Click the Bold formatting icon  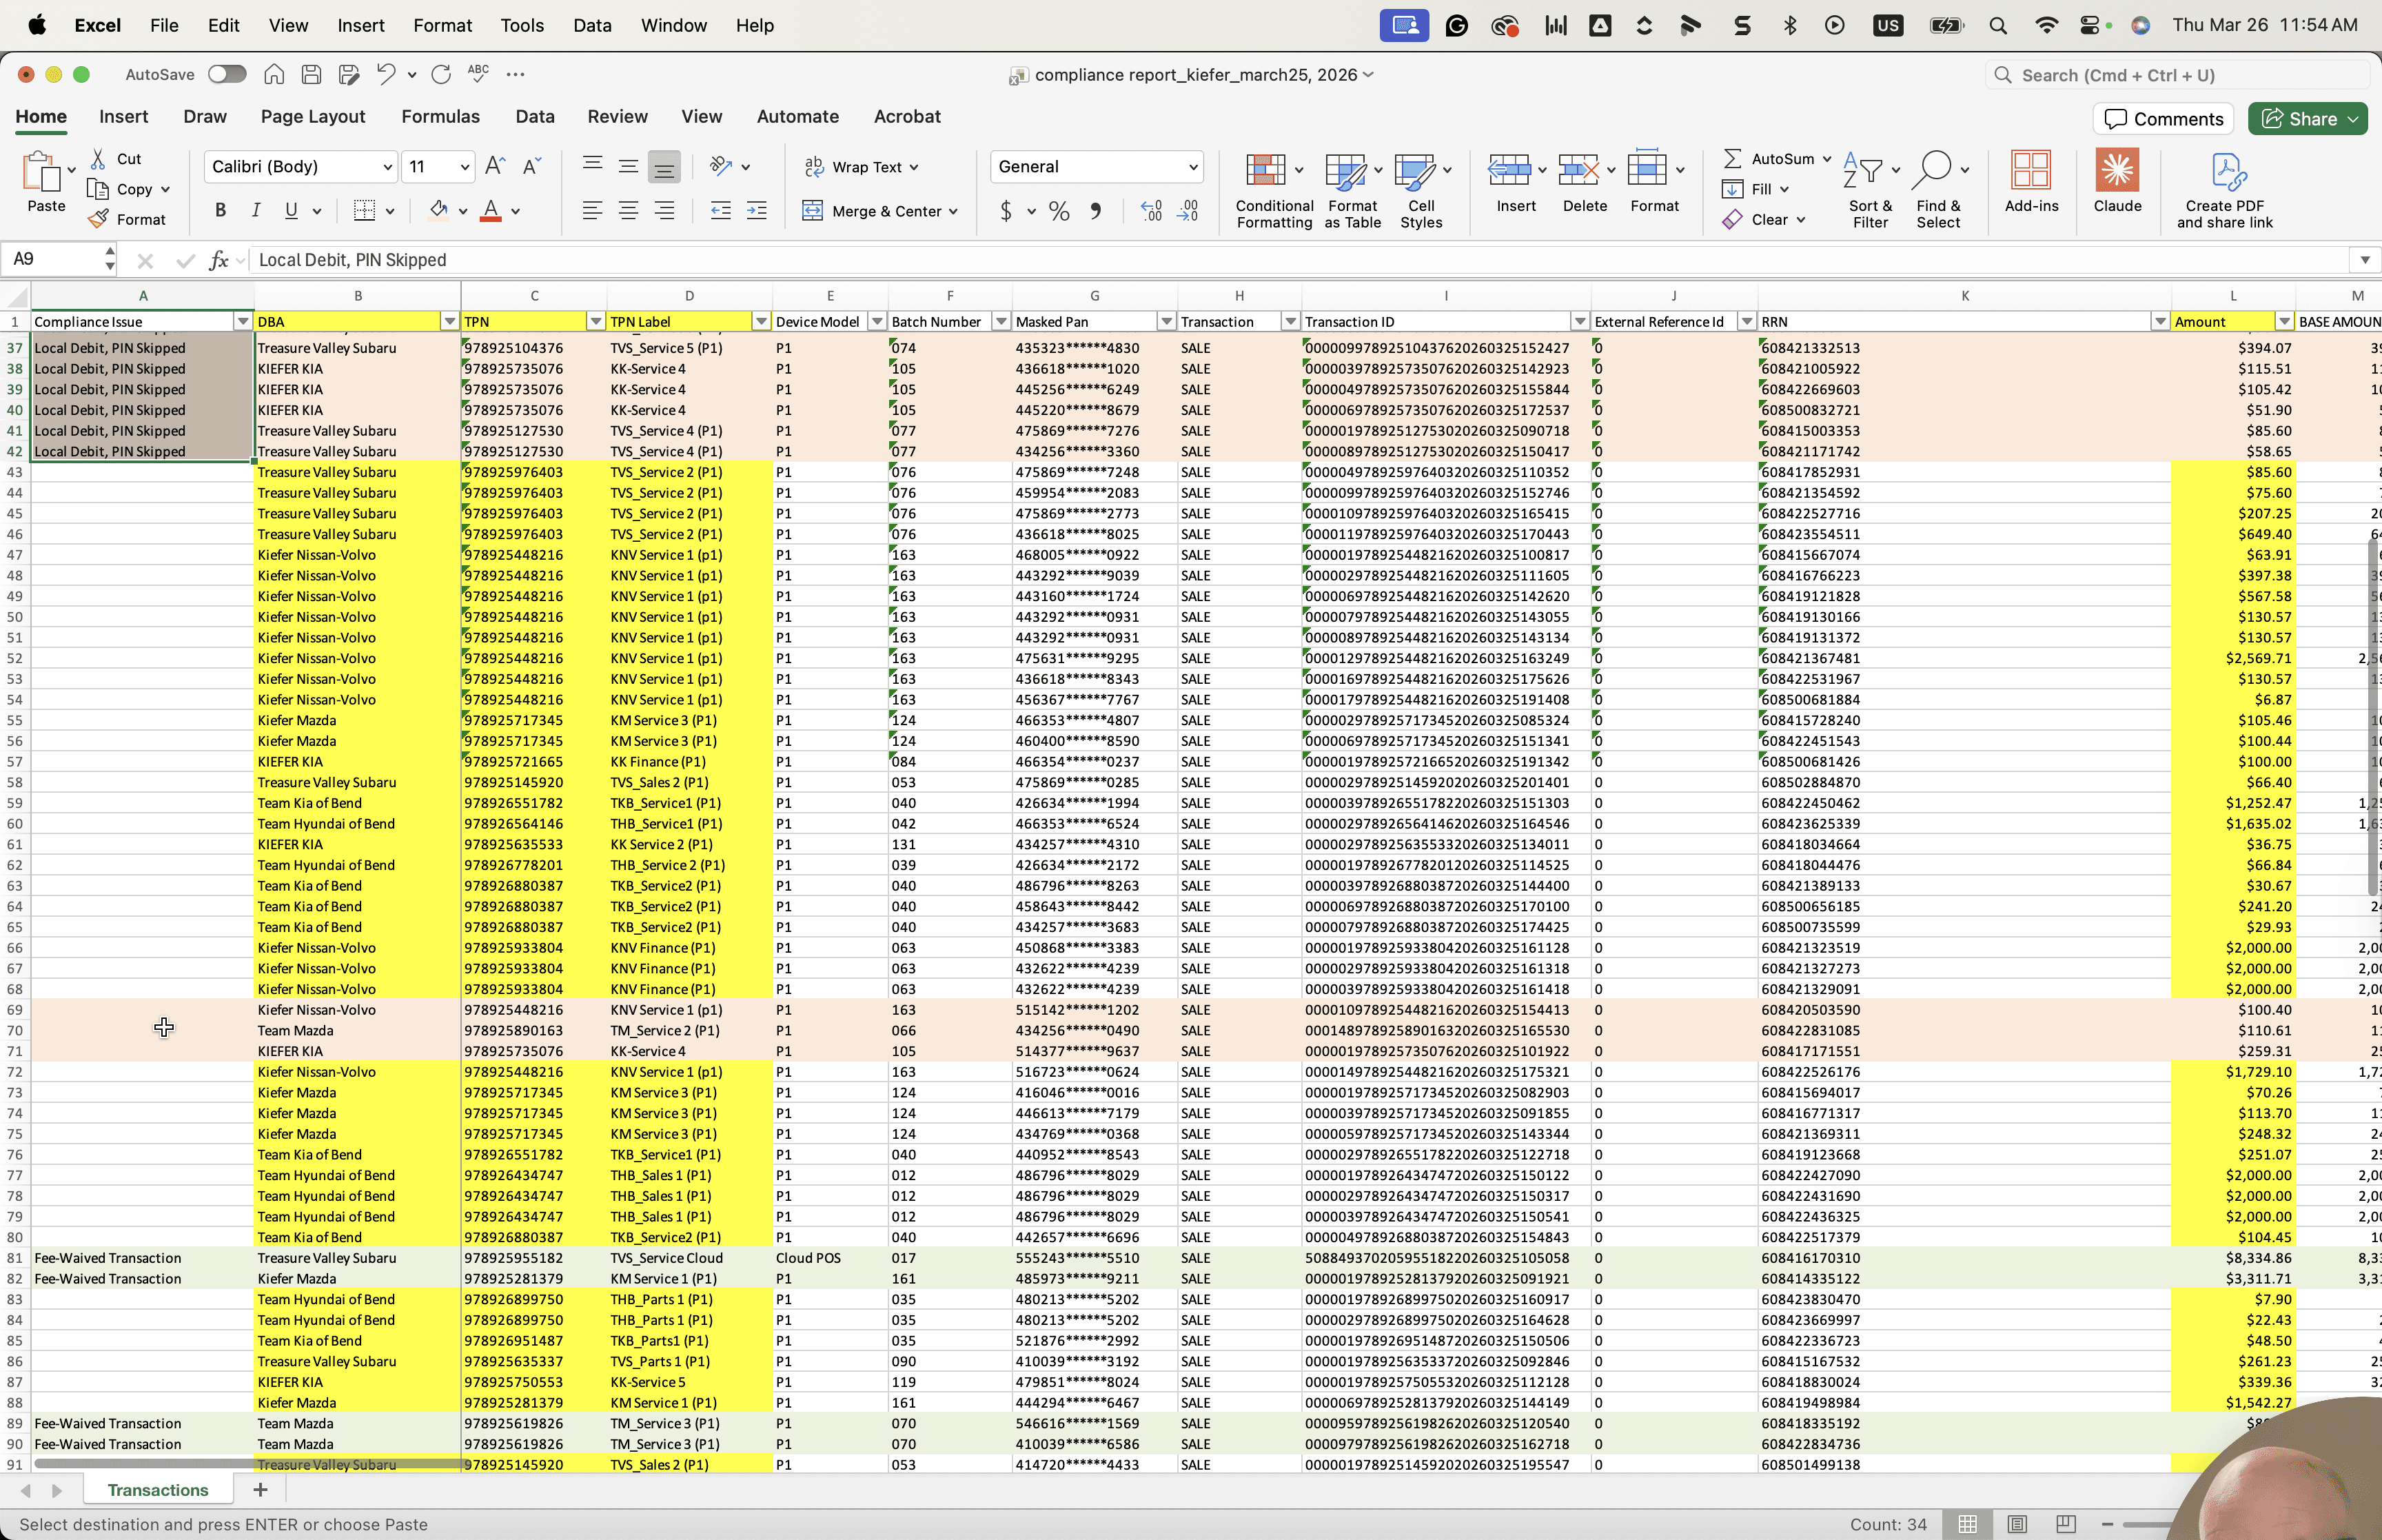click(221, 211)
